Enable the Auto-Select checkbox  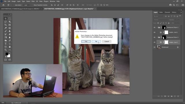point(14,5)
